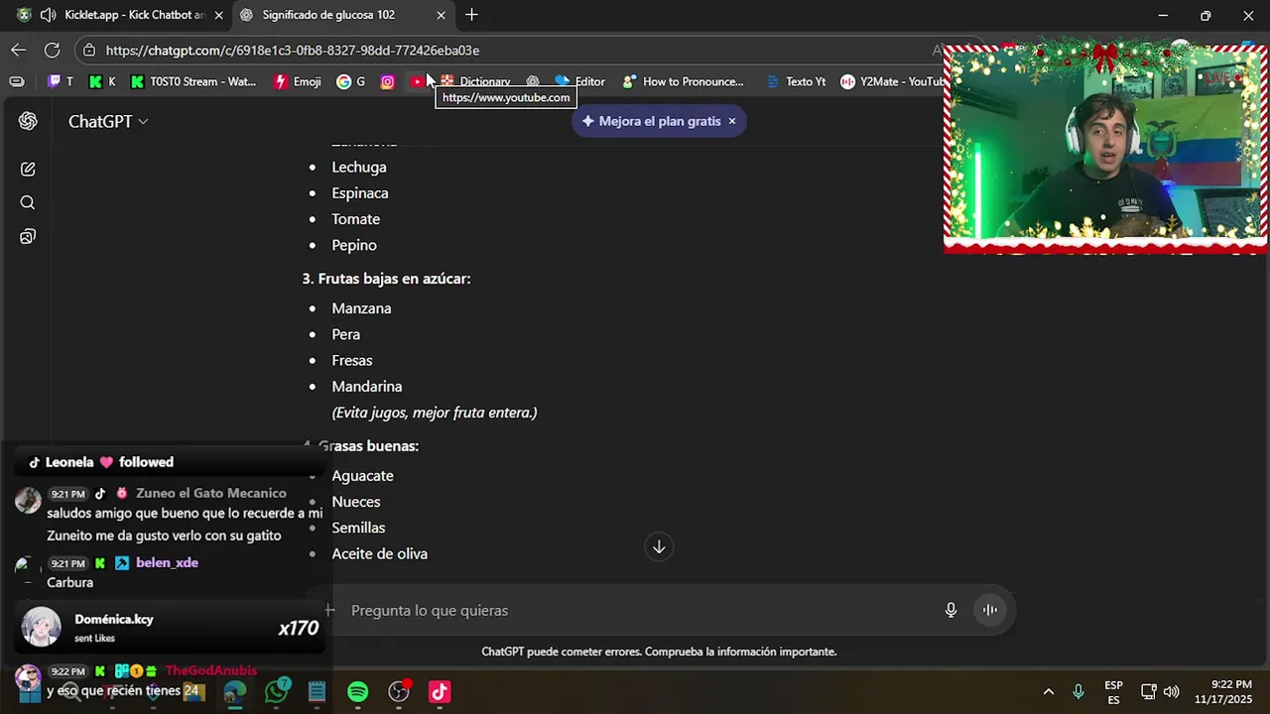
Task: Click the ChatGPT logo in the sidebar
Action: click(28, 121)
